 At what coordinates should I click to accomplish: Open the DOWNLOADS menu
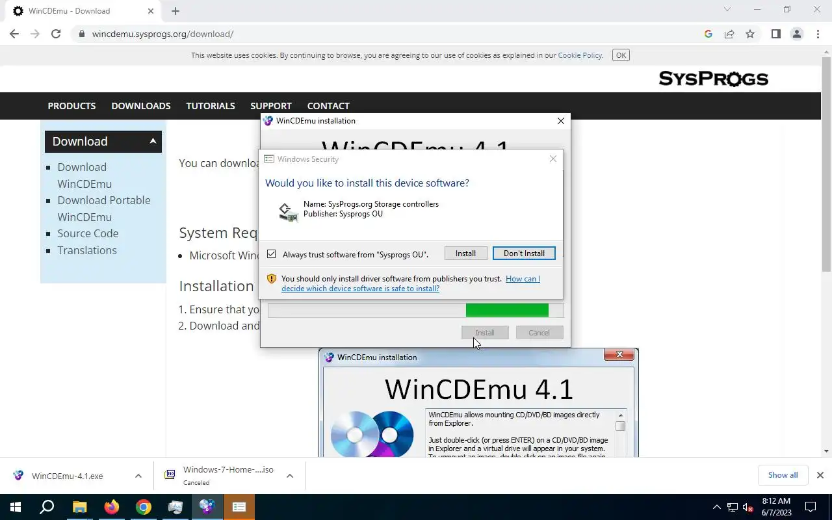(x=141, y=106)
